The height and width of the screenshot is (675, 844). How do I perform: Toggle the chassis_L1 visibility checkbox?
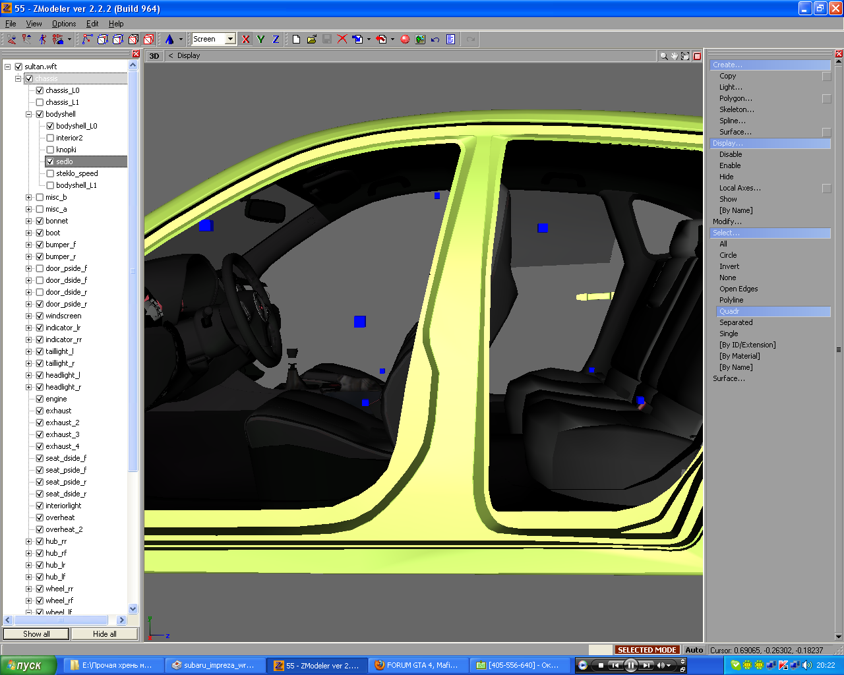pyautogui.click(x=40, y=102)
